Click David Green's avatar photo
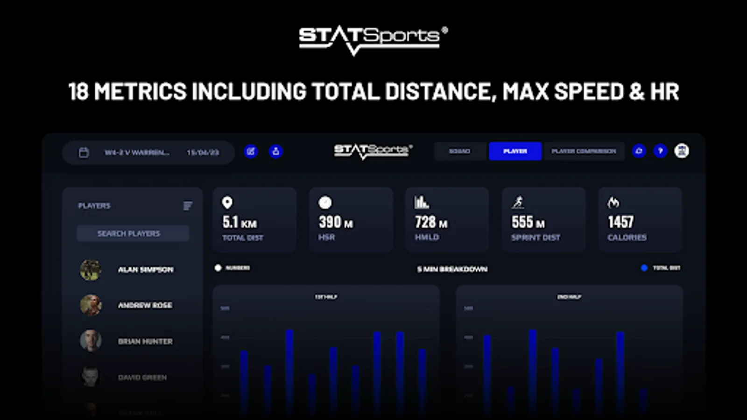 91,377
